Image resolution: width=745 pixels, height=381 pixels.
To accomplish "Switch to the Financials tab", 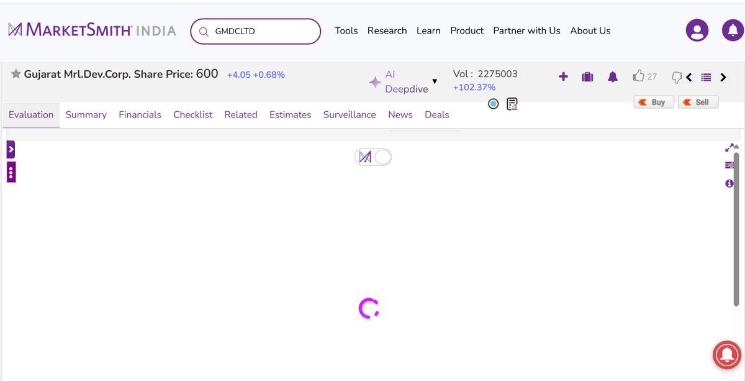I will (x=140, y=114).
